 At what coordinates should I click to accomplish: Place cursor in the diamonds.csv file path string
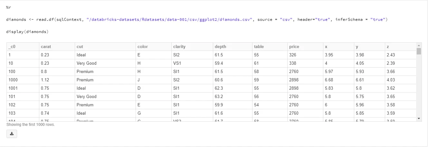point(169,20)
